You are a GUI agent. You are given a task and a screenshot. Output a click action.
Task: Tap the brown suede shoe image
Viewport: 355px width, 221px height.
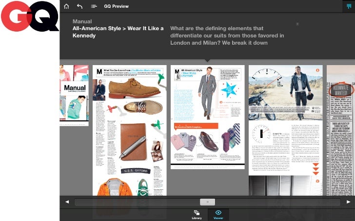(x=134, y=88)
